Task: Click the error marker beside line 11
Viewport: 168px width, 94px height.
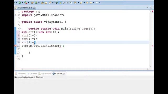Action: (x=15, y=46)
